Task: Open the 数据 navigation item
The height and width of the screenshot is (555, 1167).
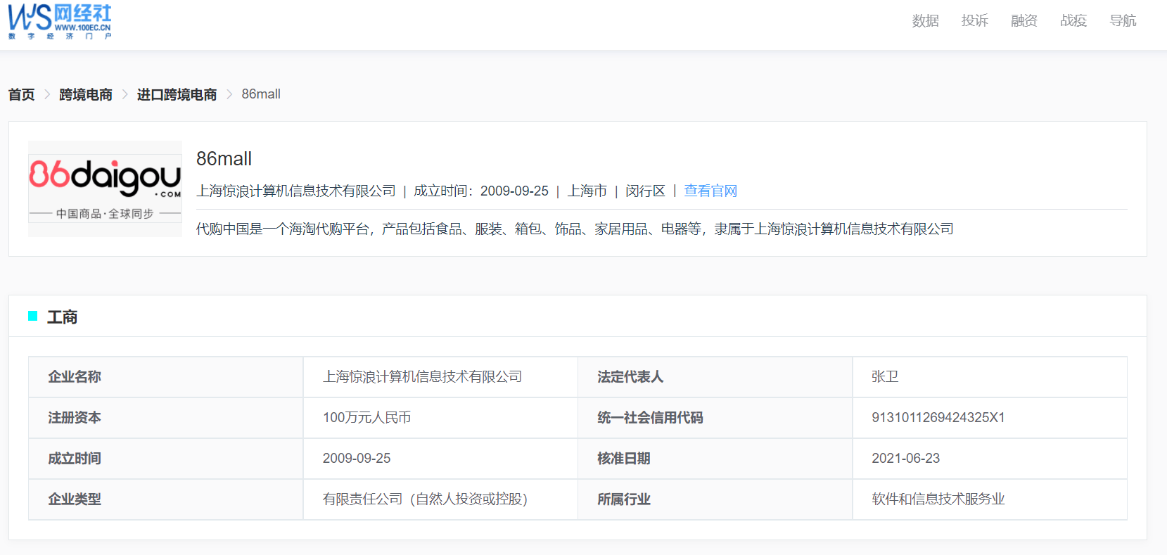Action: pyautogui.click(x=926, y=21)
